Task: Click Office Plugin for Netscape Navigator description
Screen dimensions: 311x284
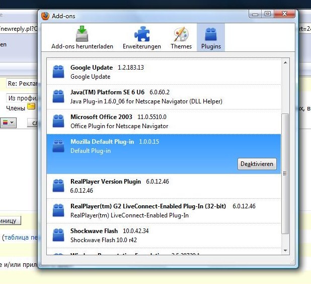Action: [x=119, y=126]
